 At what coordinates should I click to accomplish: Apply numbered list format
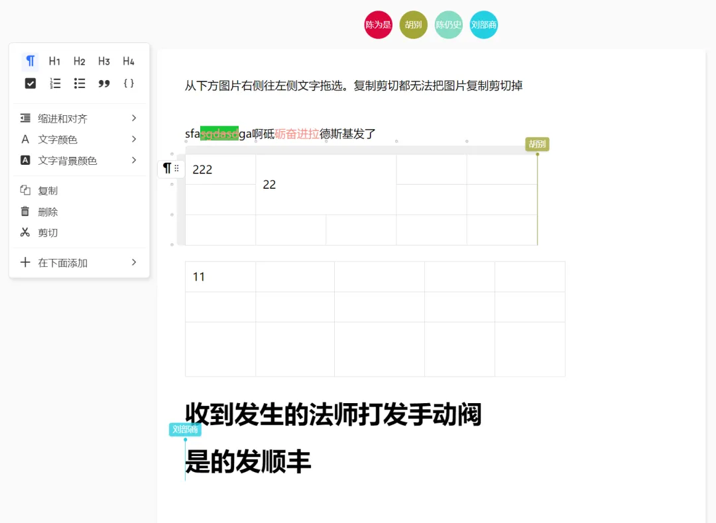(x=55, y=83)
